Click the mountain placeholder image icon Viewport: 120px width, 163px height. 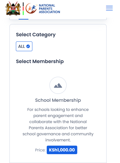point(58,85)
